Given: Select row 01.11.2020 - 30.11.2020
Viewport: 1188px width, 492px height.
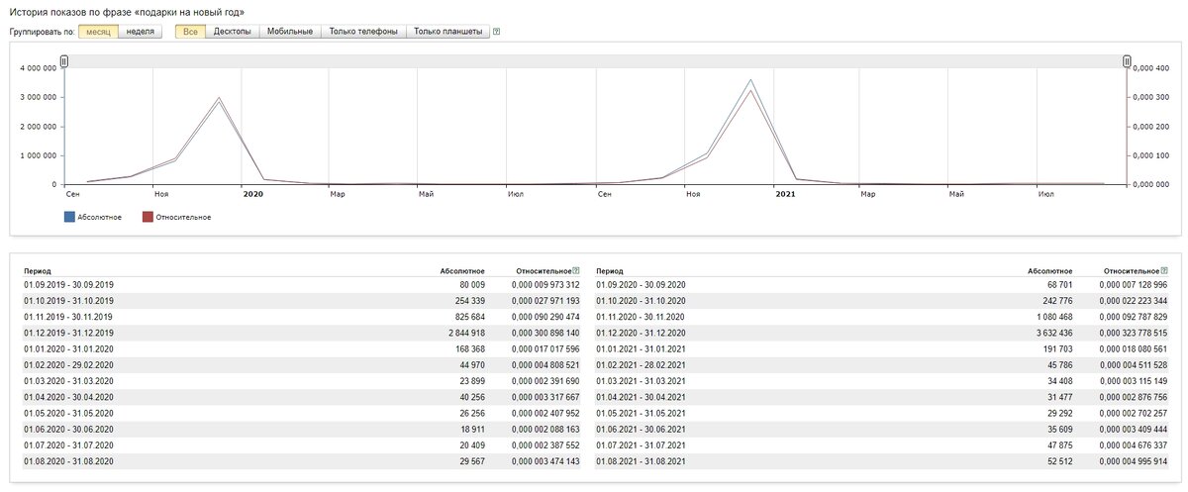Looking at the screenshot, I should pyautogui.click(x=882, y=316).
